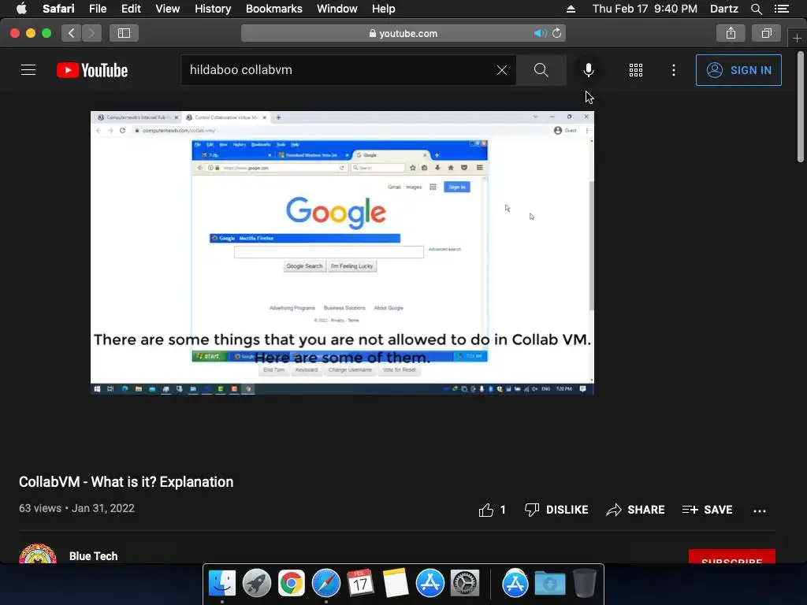Viewport: 807px width, 605px height.
Task: Click the SIGN IN button
Action: [738, 70]
